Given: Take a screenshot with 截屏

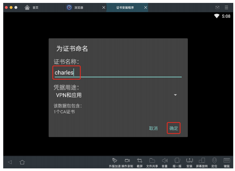Looking at the screenshot, I should [x=140, y=163].
